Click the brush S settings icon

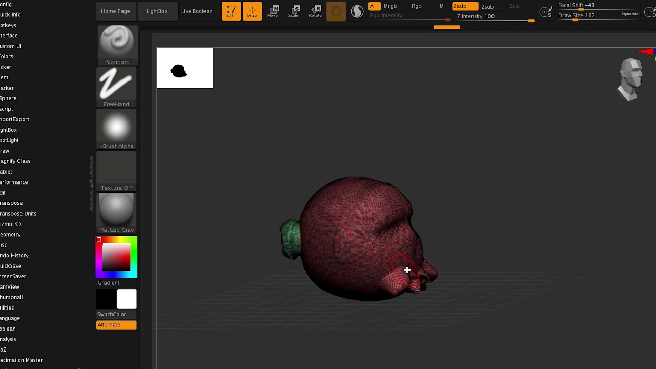[546, 12]
